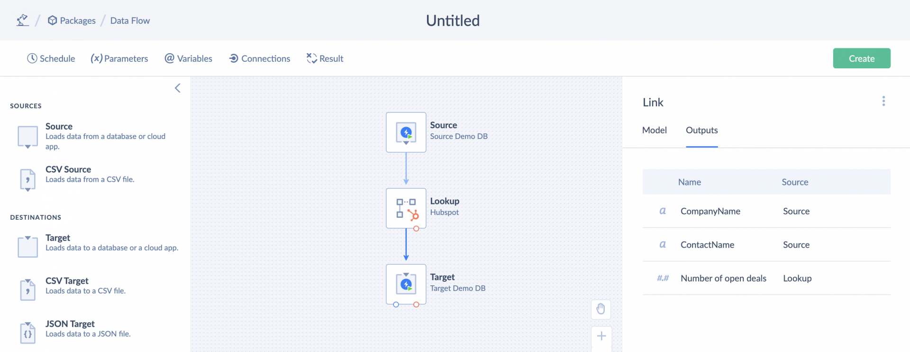The image size is (910, 352).
Task: Switch to the Model tab
Action: (654, 130)
